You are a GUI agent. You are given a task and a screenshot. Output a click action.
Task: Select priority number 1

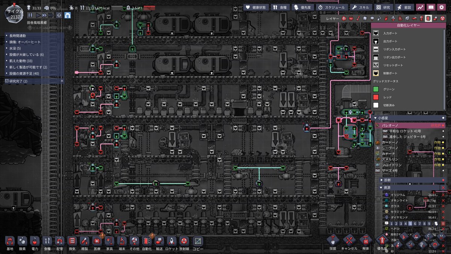pos(391,223)
